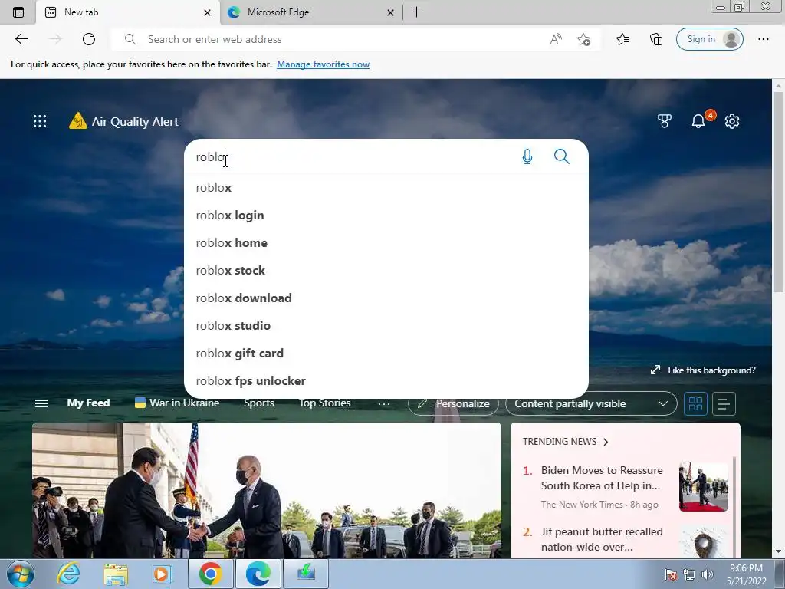Screen dimensions: 785x589
Task: Go back with the back arrow
Action: tap(21, 39)
